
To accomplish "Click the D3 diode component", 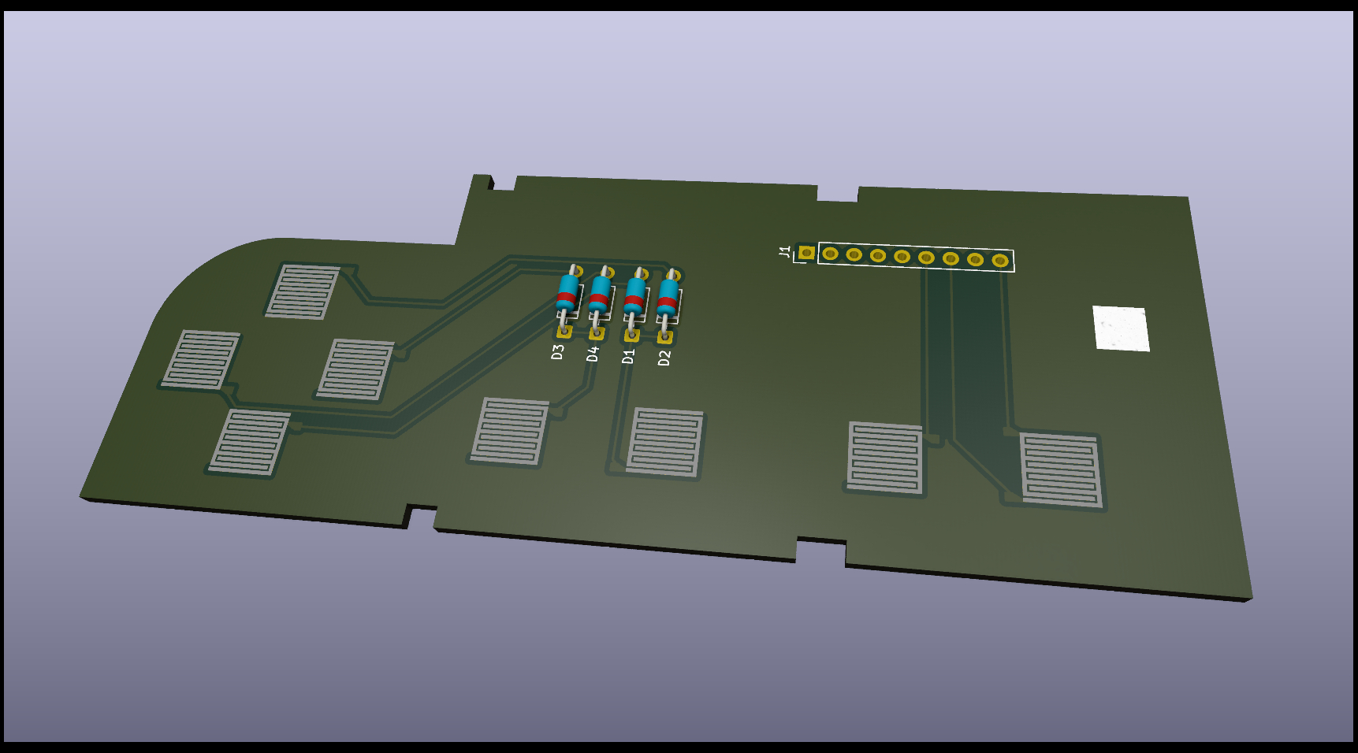I will point(567,291).
